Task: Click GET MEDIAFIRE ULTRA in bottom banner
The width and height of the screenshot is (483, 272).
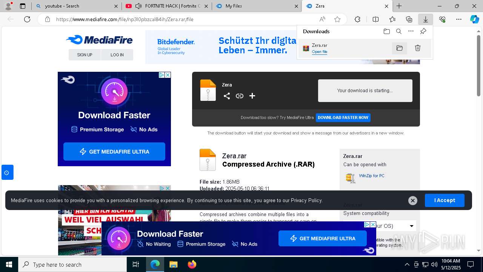Action: tap(323, 238)
